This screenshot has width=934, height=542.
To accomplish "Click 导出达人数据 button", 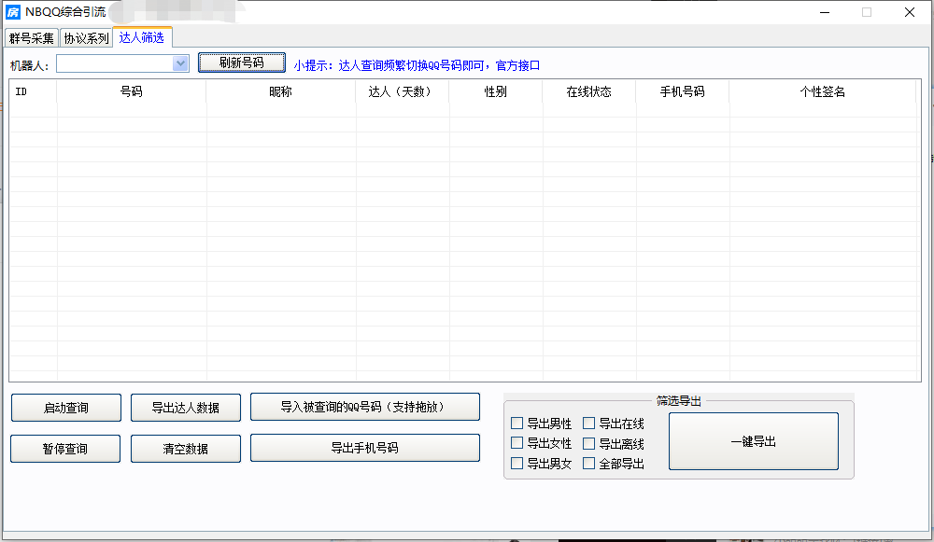I will [186, 408].
